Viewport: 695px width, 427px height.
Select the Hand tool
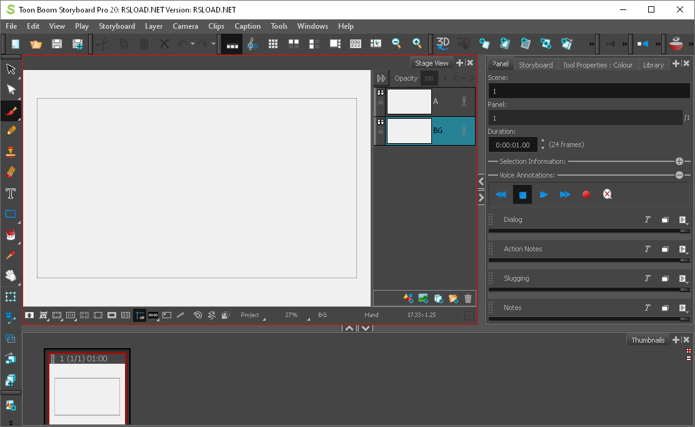point(11,276)
